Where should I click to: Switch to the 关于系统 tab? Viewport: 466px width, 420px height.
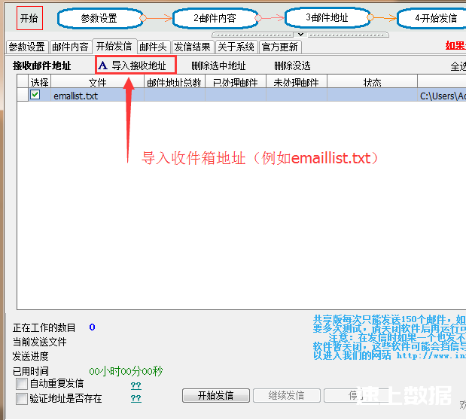click(x=236, y=47)
